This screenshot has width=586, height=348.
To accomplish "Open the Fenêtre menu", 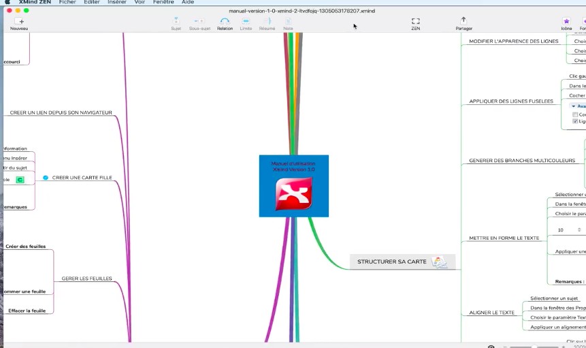I will tap(163, 2).
